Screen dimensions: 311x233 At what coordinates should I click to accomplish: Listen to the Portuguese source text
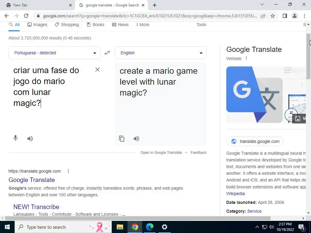(30, 138)
